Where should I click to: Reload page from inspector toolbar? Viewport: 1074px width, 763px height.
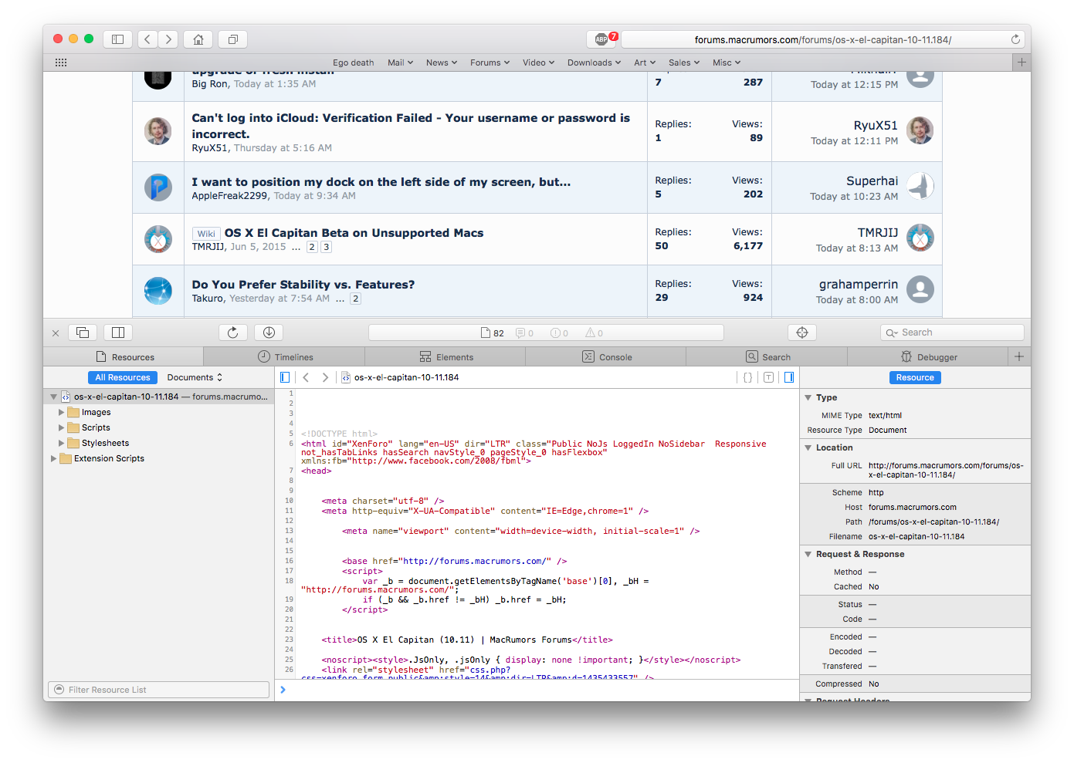(x=233, y=333)
